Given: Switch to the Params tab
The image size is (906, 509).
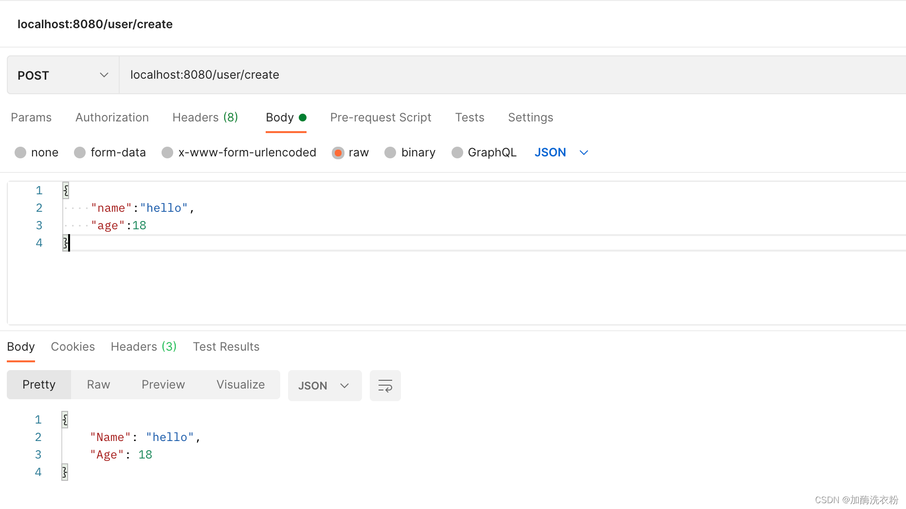Looking at the screenshot, I should point(31,118).
